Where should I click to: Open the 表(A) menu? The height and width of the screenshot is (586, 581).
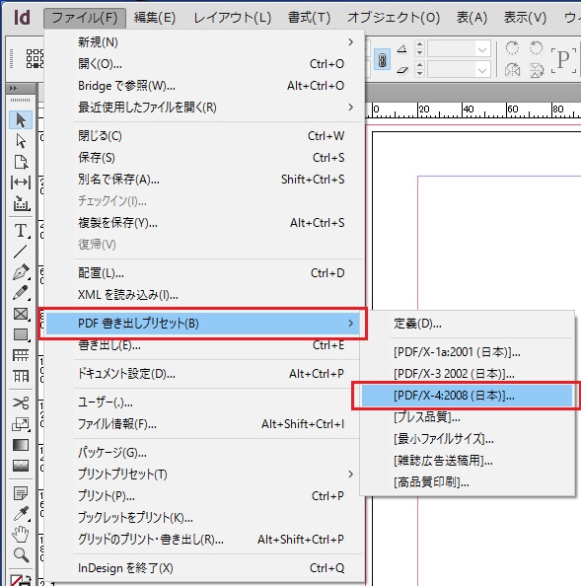472,18
